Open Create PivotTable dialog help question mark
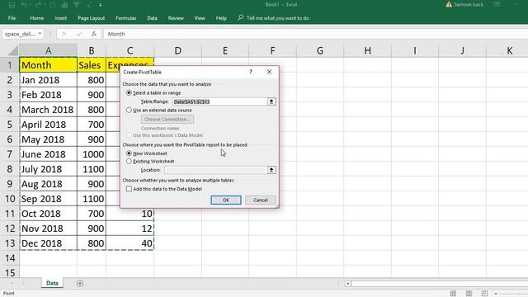This screenshot has height=297, width=528. click(251, 72)
